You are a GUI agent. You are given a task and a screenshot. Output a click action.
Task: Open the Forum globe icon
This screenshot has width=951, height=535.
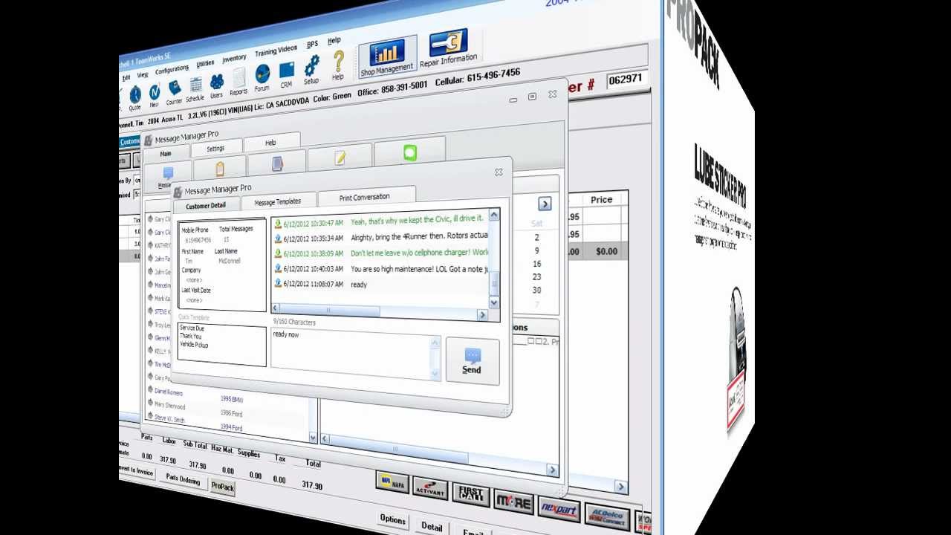[x=262, y=76]
